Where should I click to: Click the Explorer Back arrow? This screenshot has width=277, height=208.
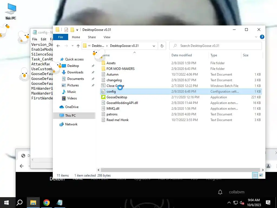(x=58, y=46)
